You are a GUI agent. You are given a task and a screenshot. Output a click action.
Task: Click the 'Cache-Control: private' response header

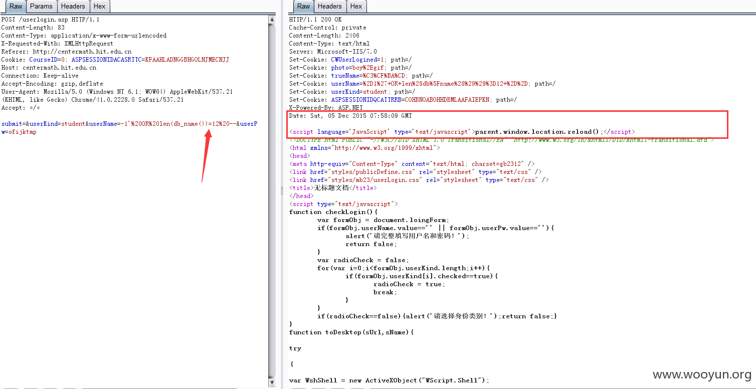point(327,28)
